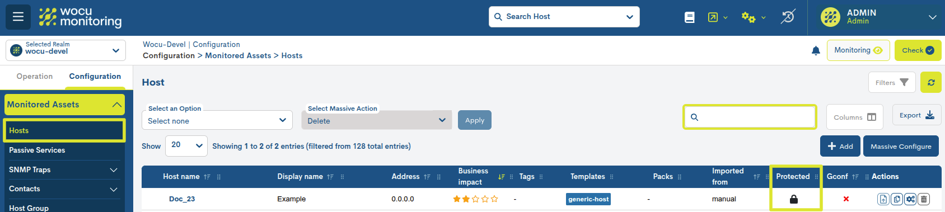
Task: Click the red X in Gconf column
Action: click(846, 199)
